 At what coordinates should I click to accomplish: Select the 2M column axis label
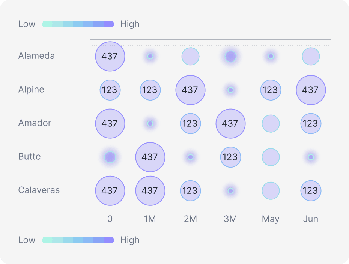tap(190, 219)
